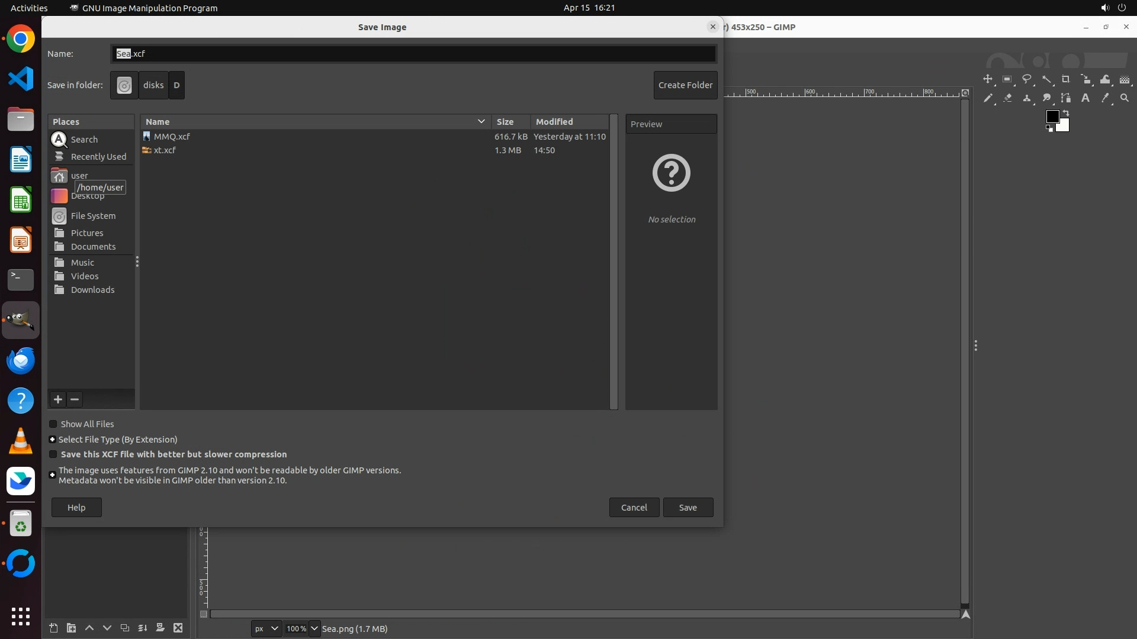Select the Clone stamp tool

[x=1027, y=98]
